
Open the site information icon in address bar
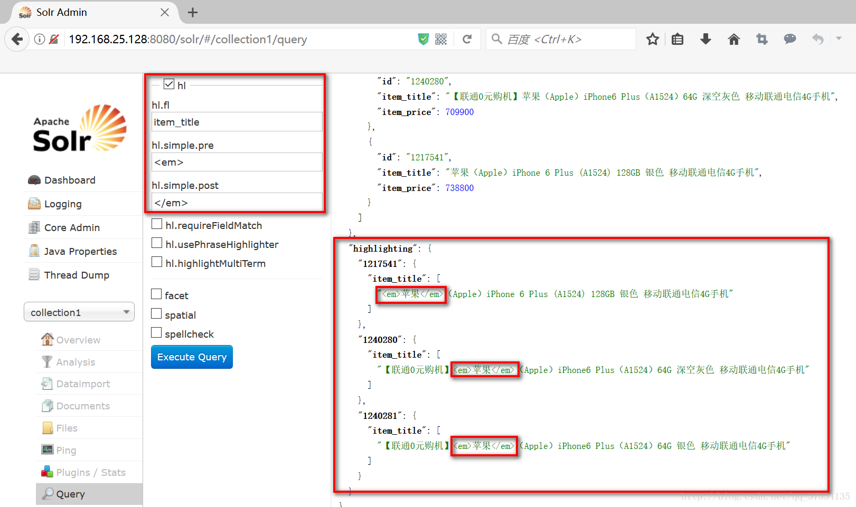(x=39, y=39)
